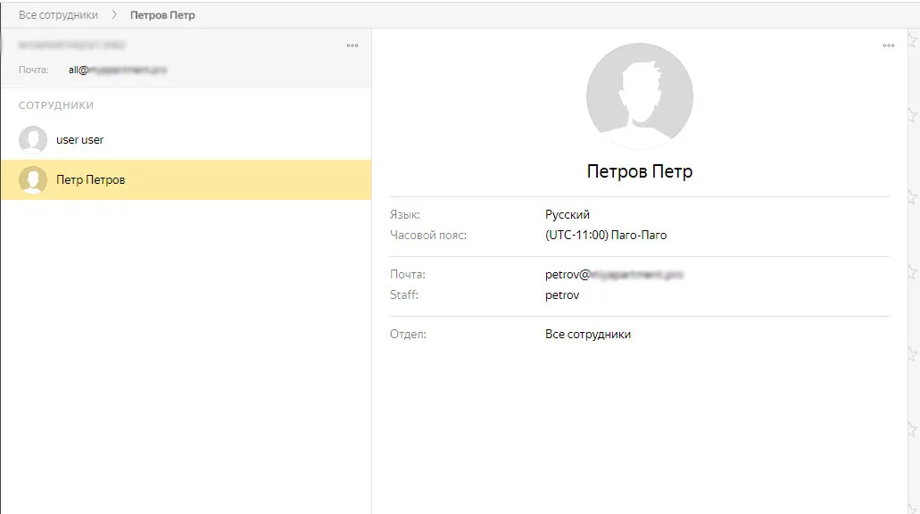Click avatar icon next to Петр Петров
Viewport: 920px width, 514px height.
(x=33, y=179)
